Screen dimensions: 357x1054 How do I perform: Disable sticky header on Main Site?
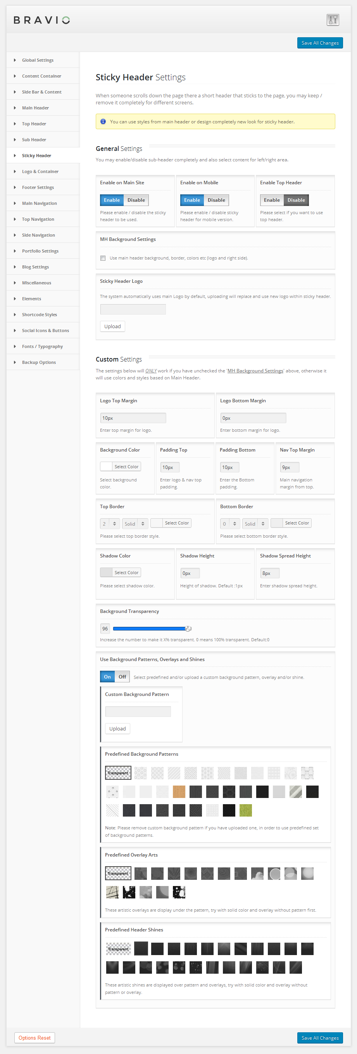(x=136, y=200)
